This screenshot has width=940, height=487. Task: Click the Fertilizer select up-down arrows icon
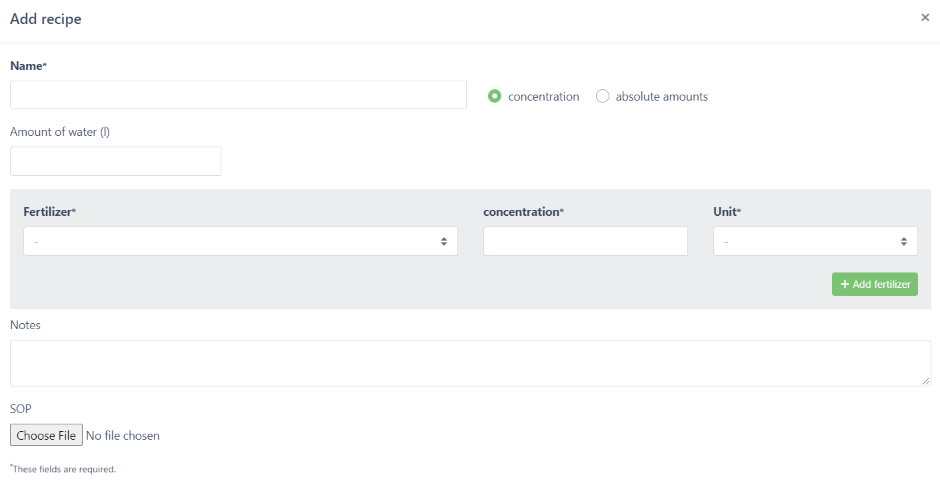pos(444,241)
